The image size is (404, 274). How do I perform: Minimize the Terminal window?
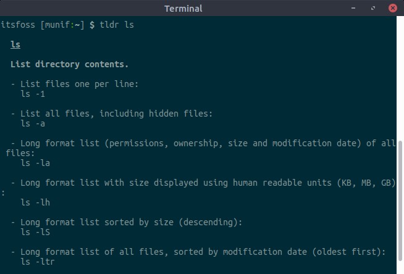pos(353,8)
